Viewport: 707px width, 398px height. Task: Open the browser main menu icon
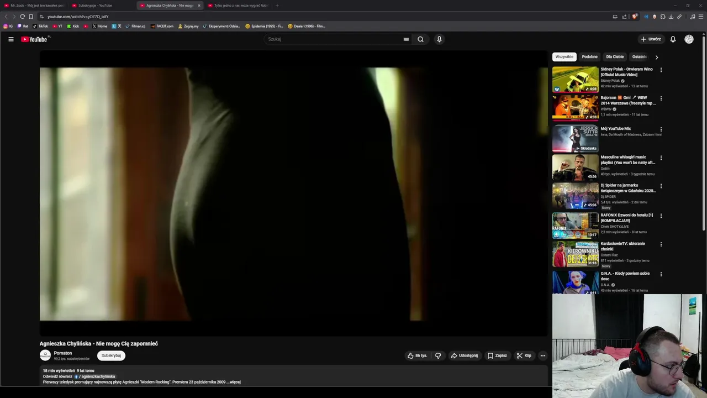[x=701, y=17]
